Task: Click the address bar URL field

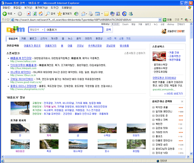Action: coord(86,20)
